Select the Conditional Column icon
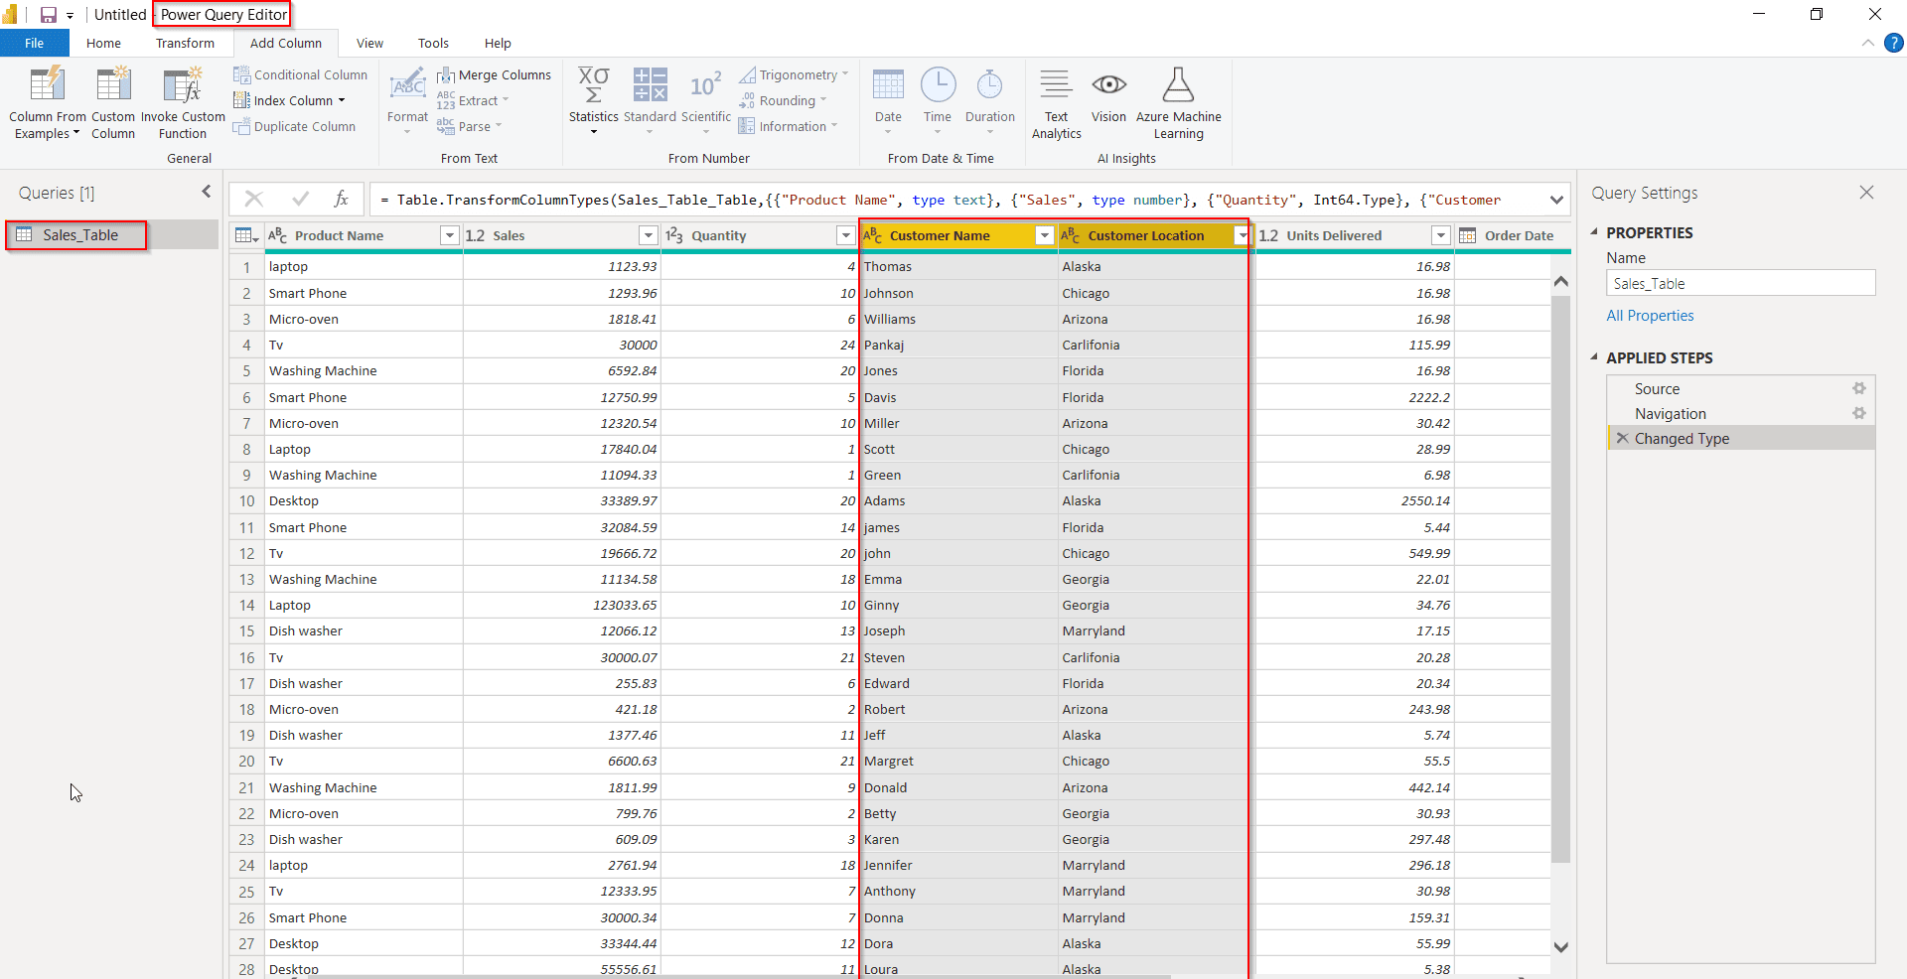Screen dimensions: 1907x979 pos(241,74)
